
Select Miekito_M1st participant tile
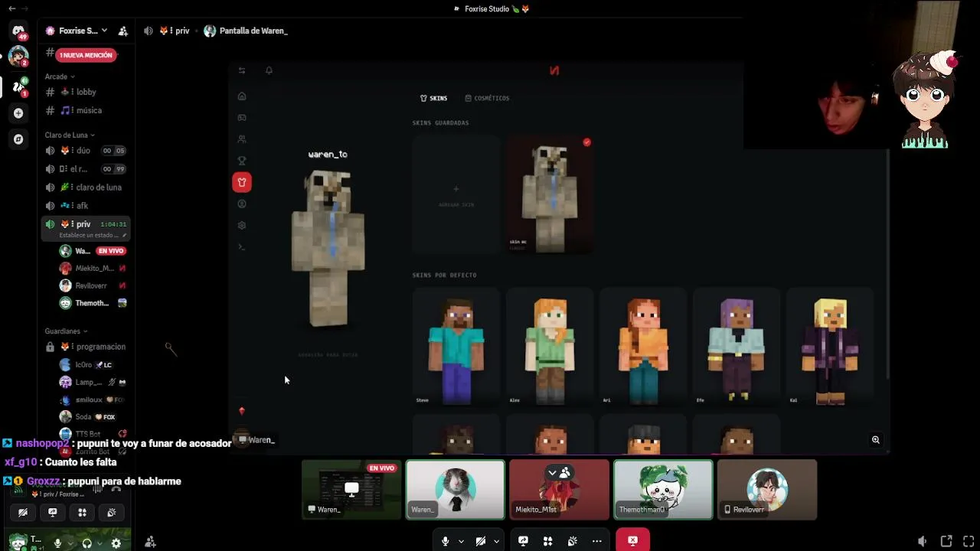[x=560, y=490]
